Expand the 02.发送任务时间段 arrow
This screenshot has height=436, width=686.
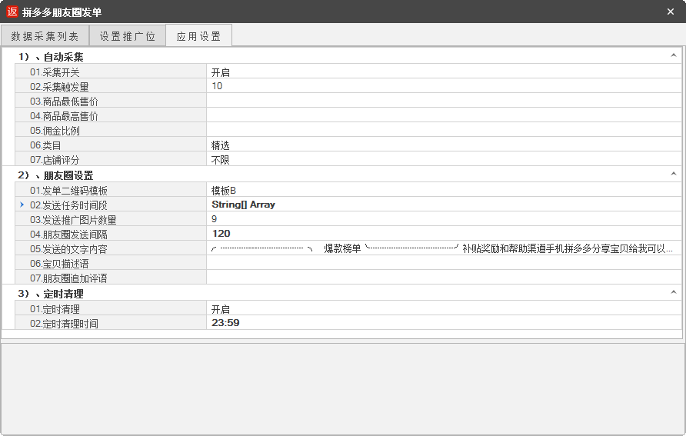pyautogui.click(x=22, y=205)
